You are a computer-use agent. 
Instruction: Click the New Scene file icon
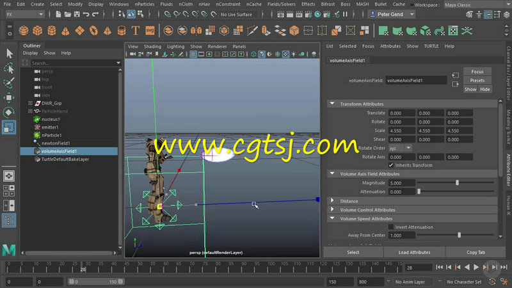[58, 14]
